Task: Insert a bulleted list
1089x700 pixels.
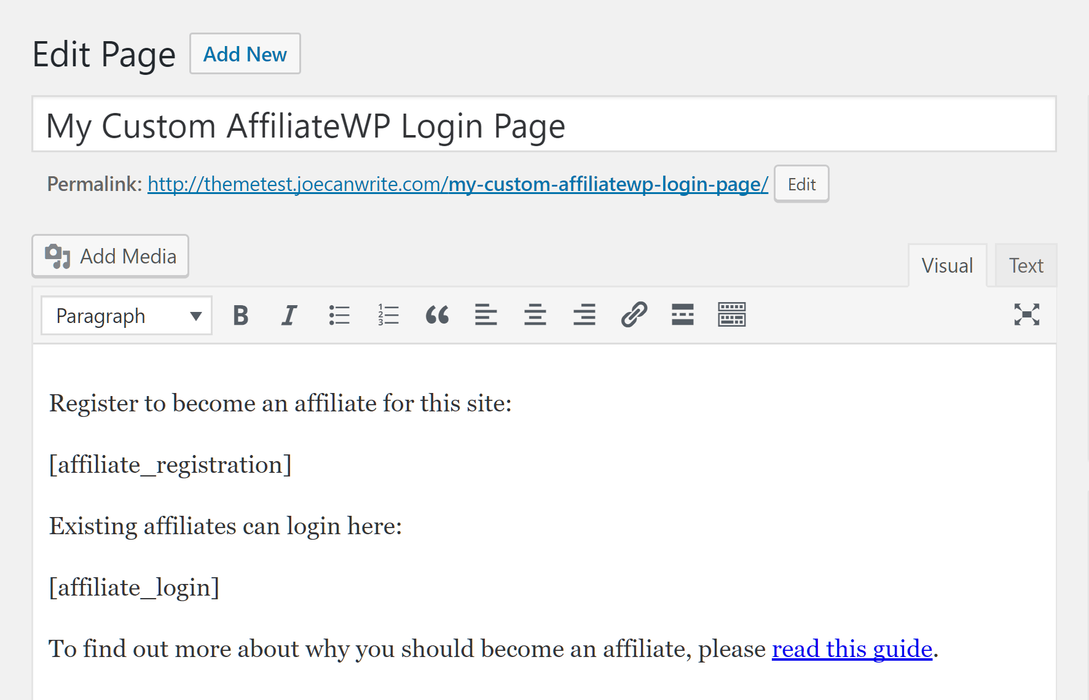Action: click(339, 315)
